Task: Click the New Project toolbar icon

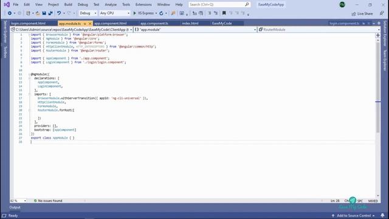Action: click(x=28, y=13)
